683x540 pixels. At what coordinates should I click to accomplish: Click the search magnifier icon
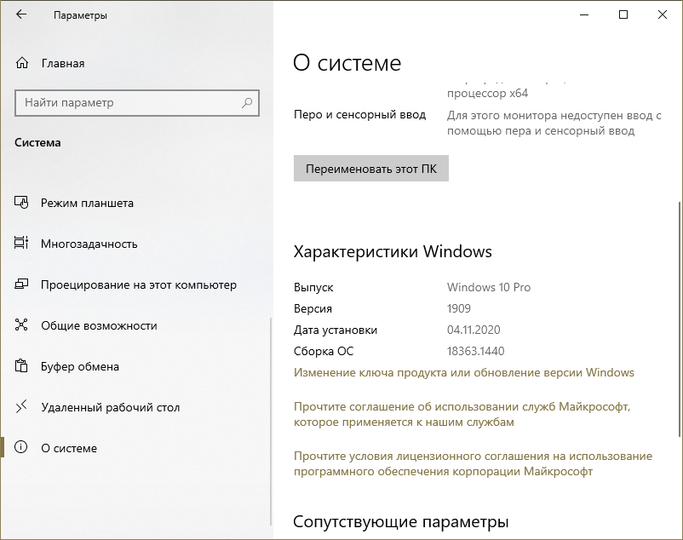tap(247, 103)
